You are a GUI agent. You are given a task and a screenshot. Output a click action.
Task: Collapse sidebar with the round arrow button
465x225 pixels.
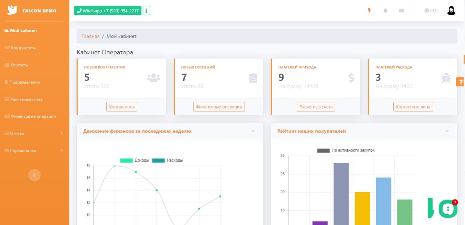point(34,175)
